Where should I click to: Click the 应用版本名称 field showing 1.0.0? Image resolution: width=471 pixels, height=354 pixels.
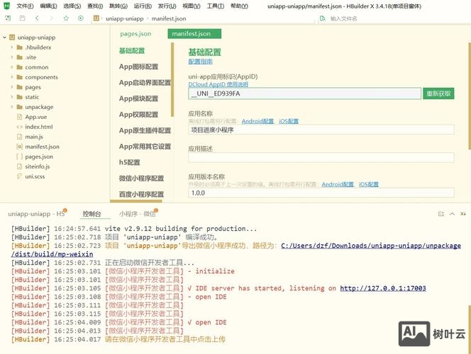coord(321,193)
